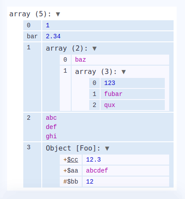Collapse the nested array (2) triangle

point(94,48)
